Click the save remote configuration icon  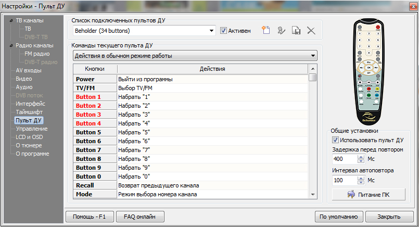click(x=296, y=31)
